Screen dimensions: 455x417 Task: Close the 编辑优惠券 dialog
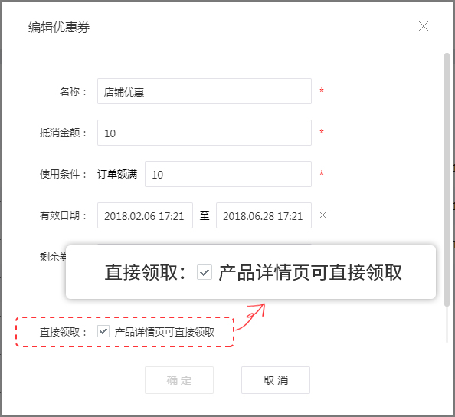pyautogui.click(x=424, y=26)
